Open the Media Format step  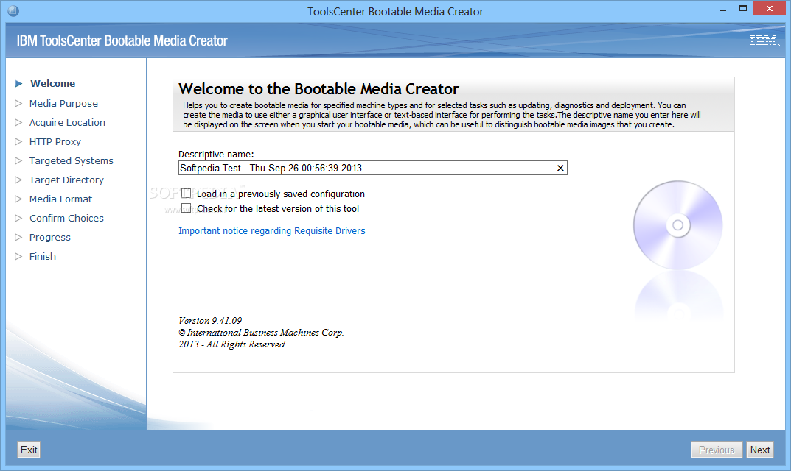click(x=60, y=199)
